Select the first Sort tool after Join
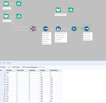The height and width of the screenshot is (103, 106). click(46, 29)
